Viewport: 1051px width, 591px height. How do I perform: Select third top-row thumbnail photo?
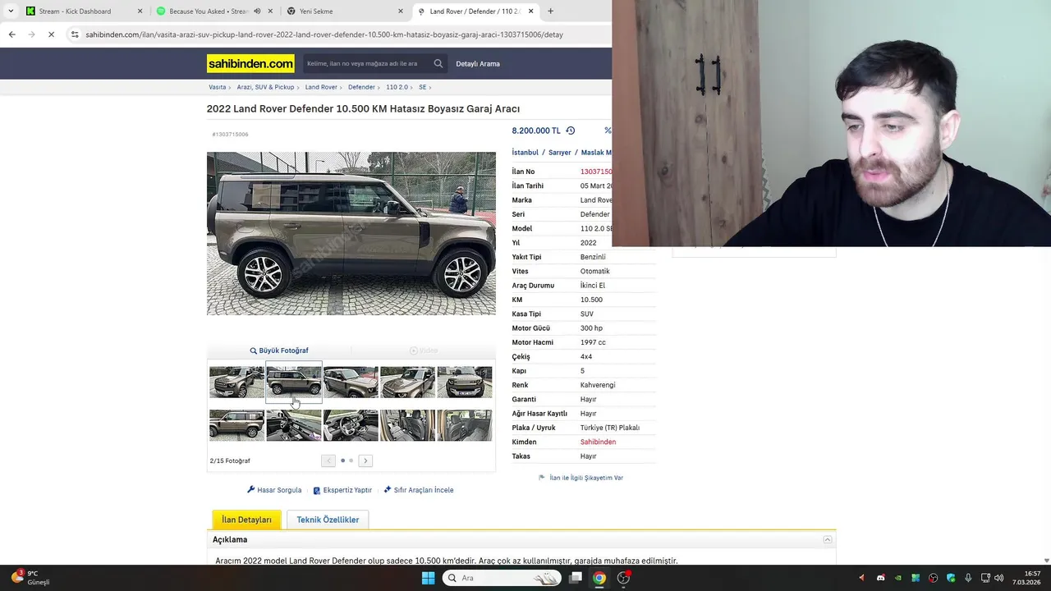[351, 382]
